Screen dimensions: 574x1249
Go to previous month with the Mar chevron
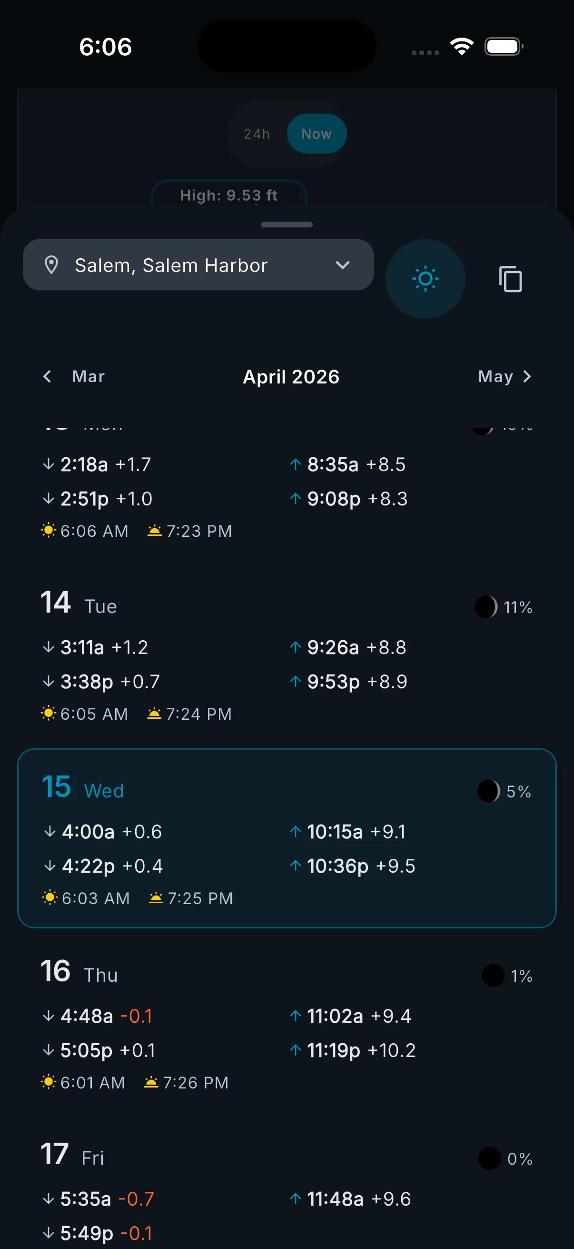tap(47, 376)
